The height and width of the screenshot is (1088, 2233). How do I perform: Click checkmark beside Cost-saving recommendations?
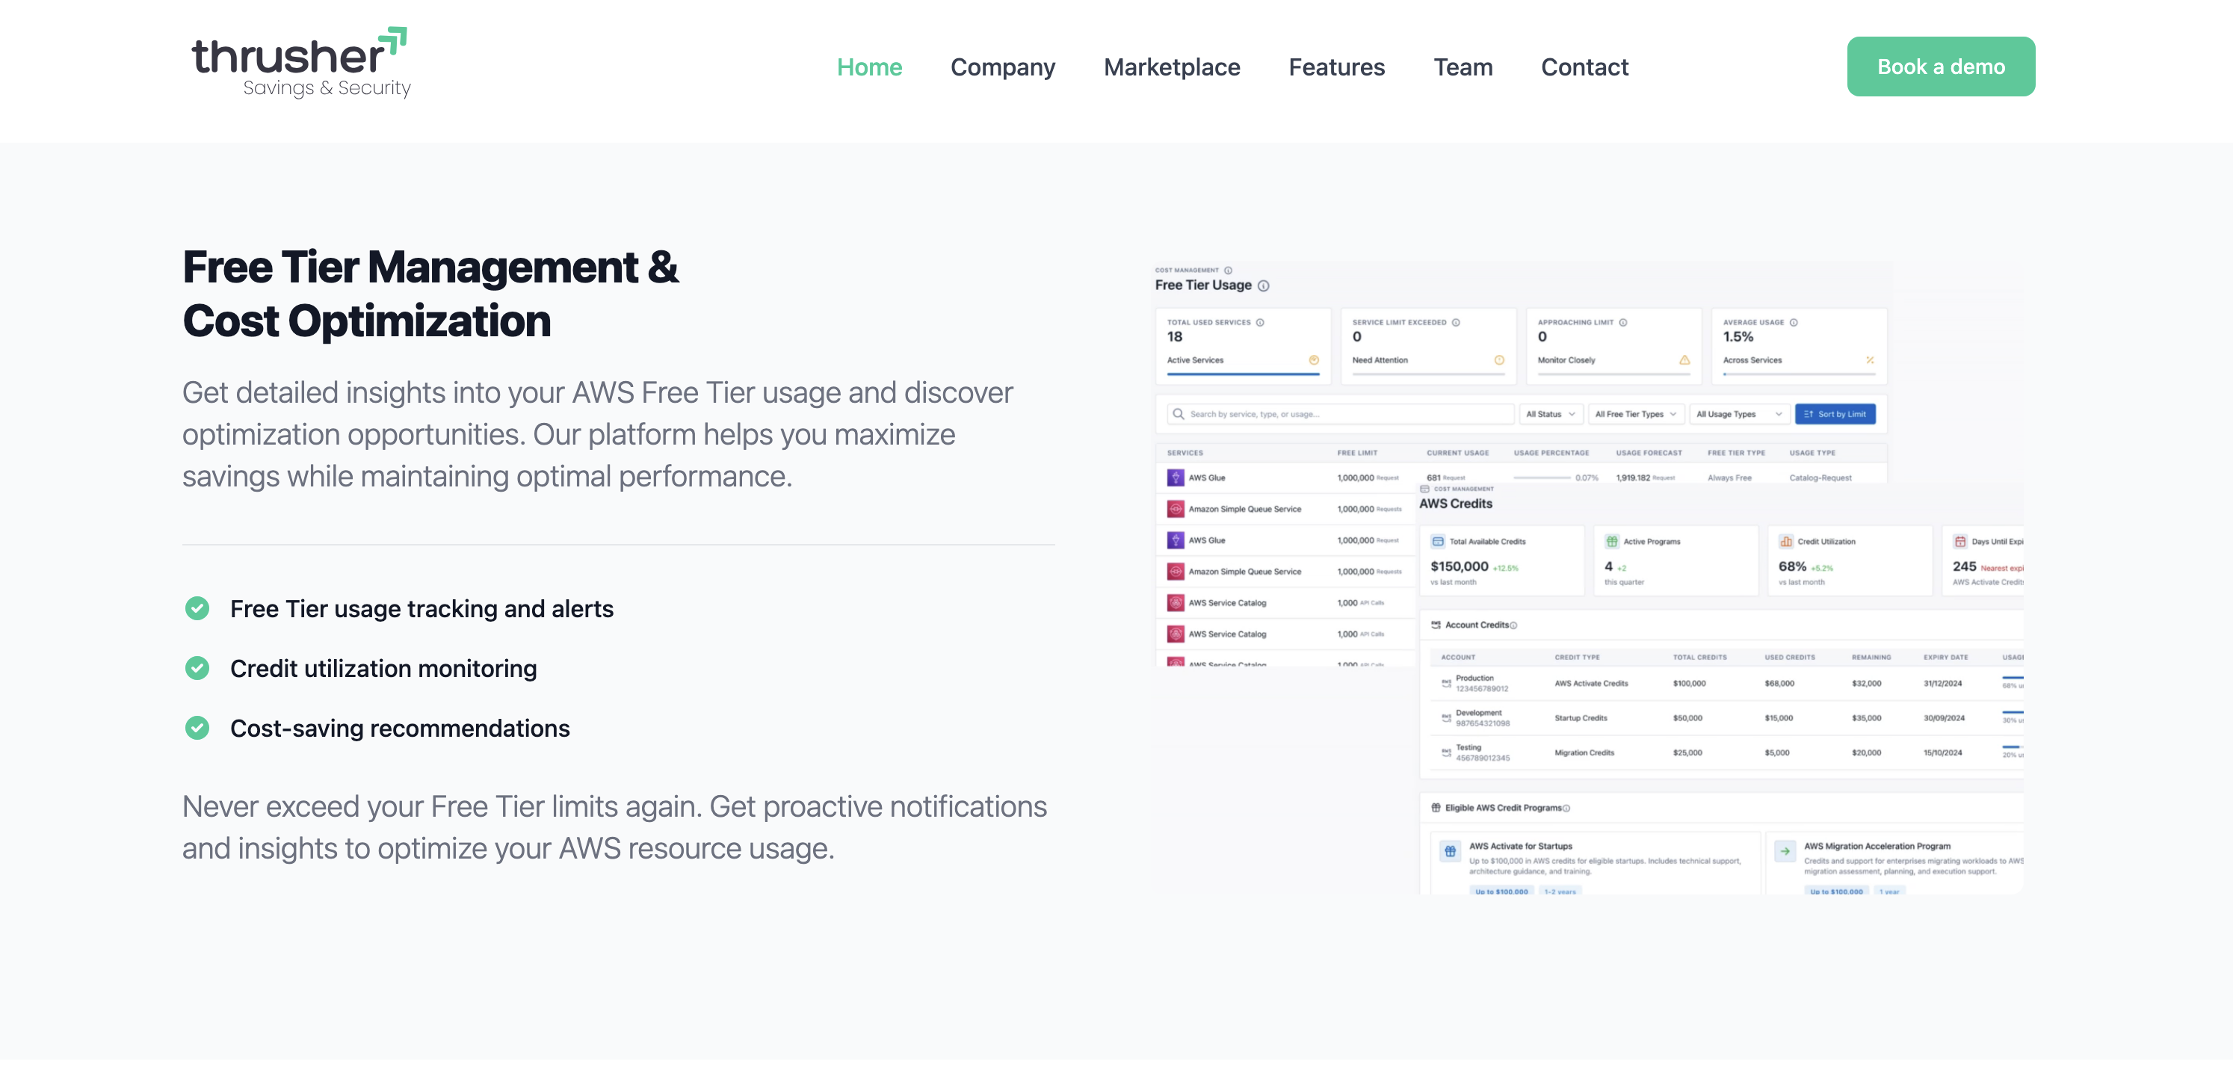pos(197,729)
